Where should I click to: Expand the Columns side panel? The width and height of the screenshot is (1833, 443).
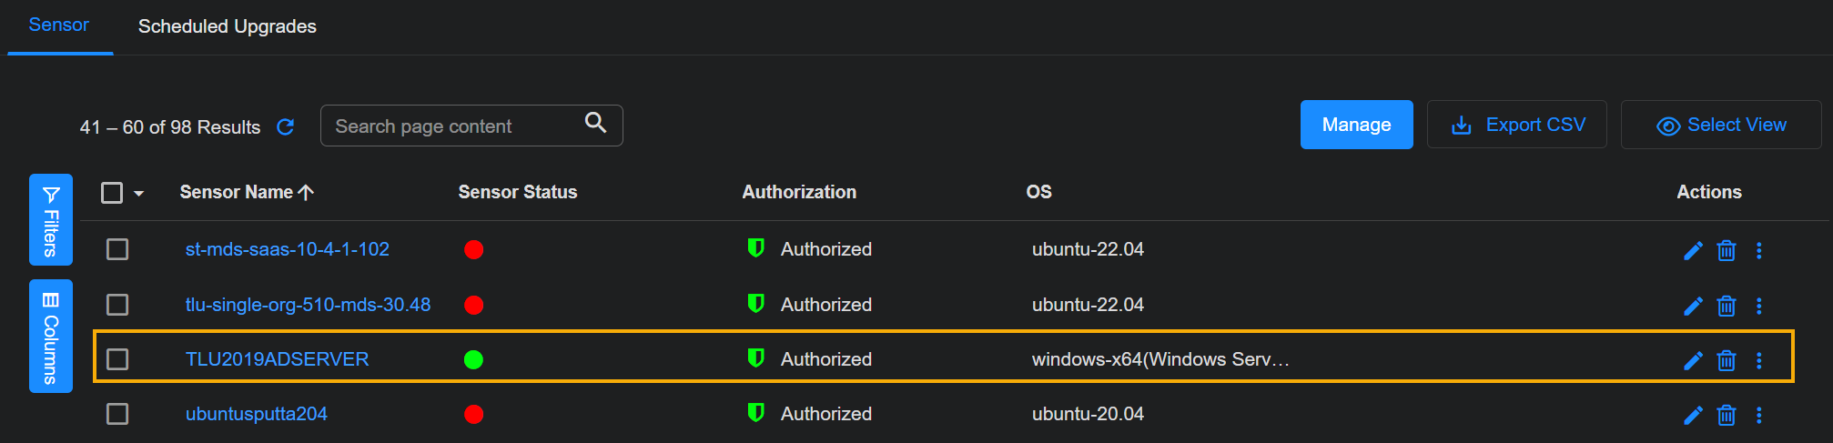pyautogui.click(x=51, y=337)
